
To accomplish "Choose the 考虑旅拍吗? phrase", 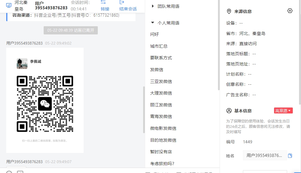I will pos(162,164).
